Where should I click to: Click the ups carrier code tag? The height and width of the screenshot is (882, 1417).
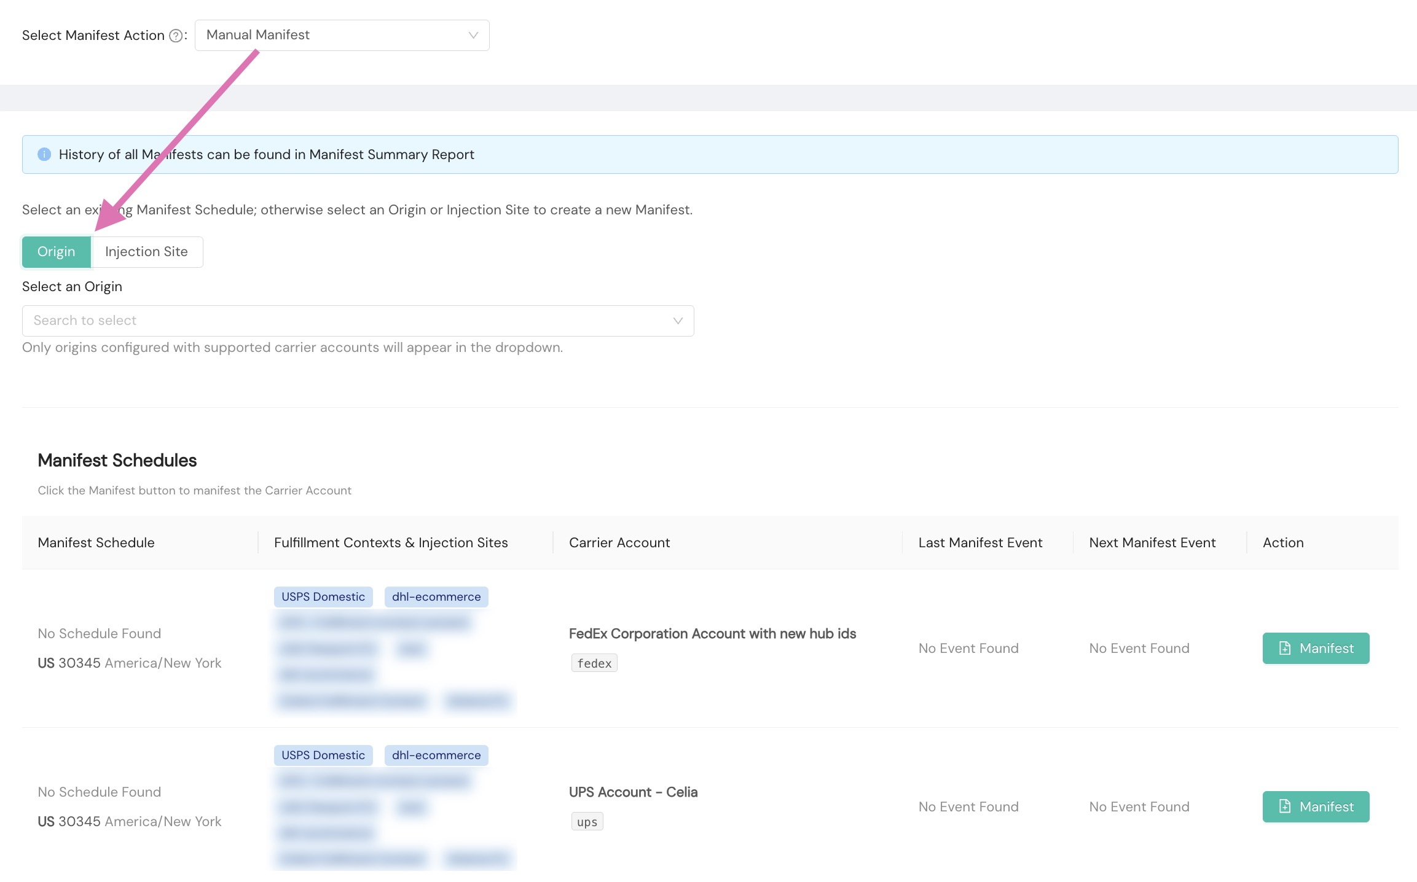[x=587, y=822]
